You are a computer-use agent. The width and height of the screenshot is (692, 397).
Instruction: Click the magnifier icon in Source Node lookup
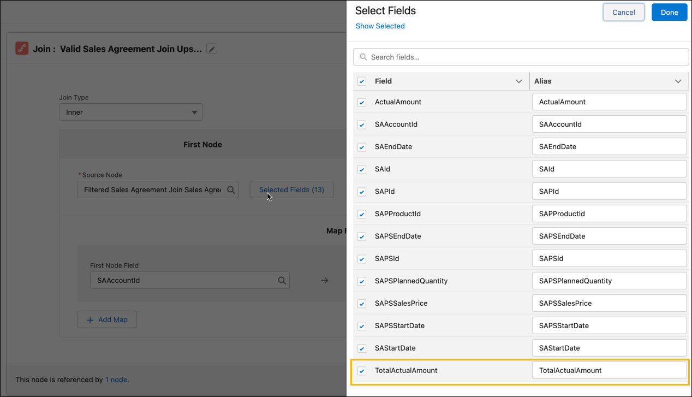pyautogui.click(x=230, y=189)
